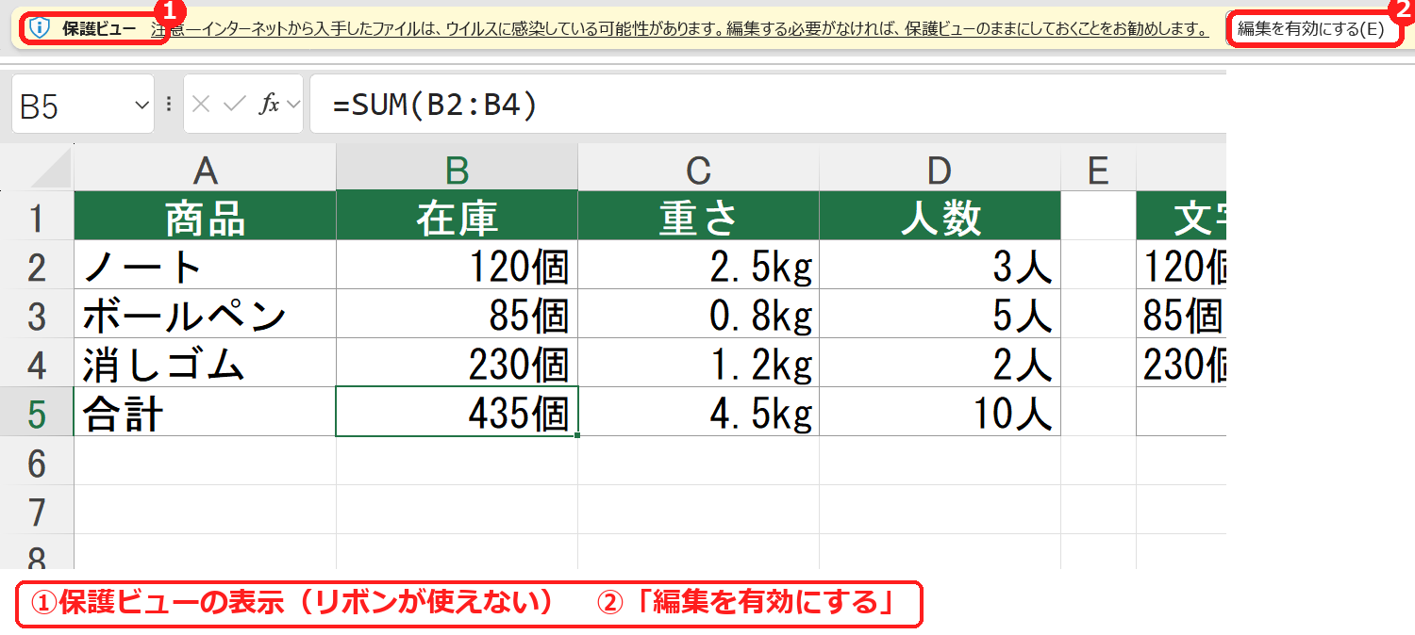Click the fx Insert Function icon
This screenshot has height=635, width=1415.
pyautogui.click(x=269, y=105)
